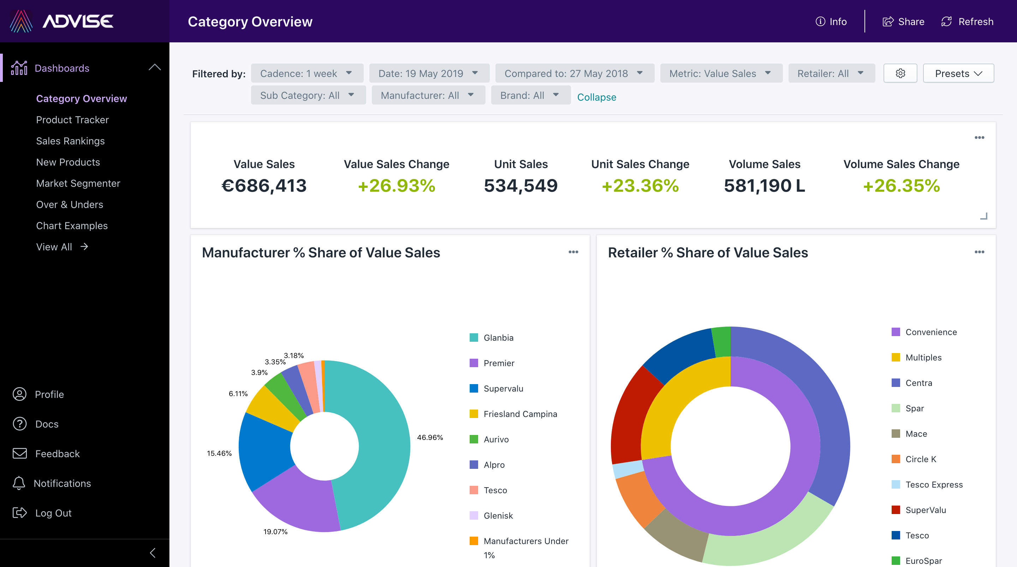Image resolution: width=1017 pixels, height=567 pixels.
Task: Click the Profile icon in the sidebar
Action: tap(19, 394)
